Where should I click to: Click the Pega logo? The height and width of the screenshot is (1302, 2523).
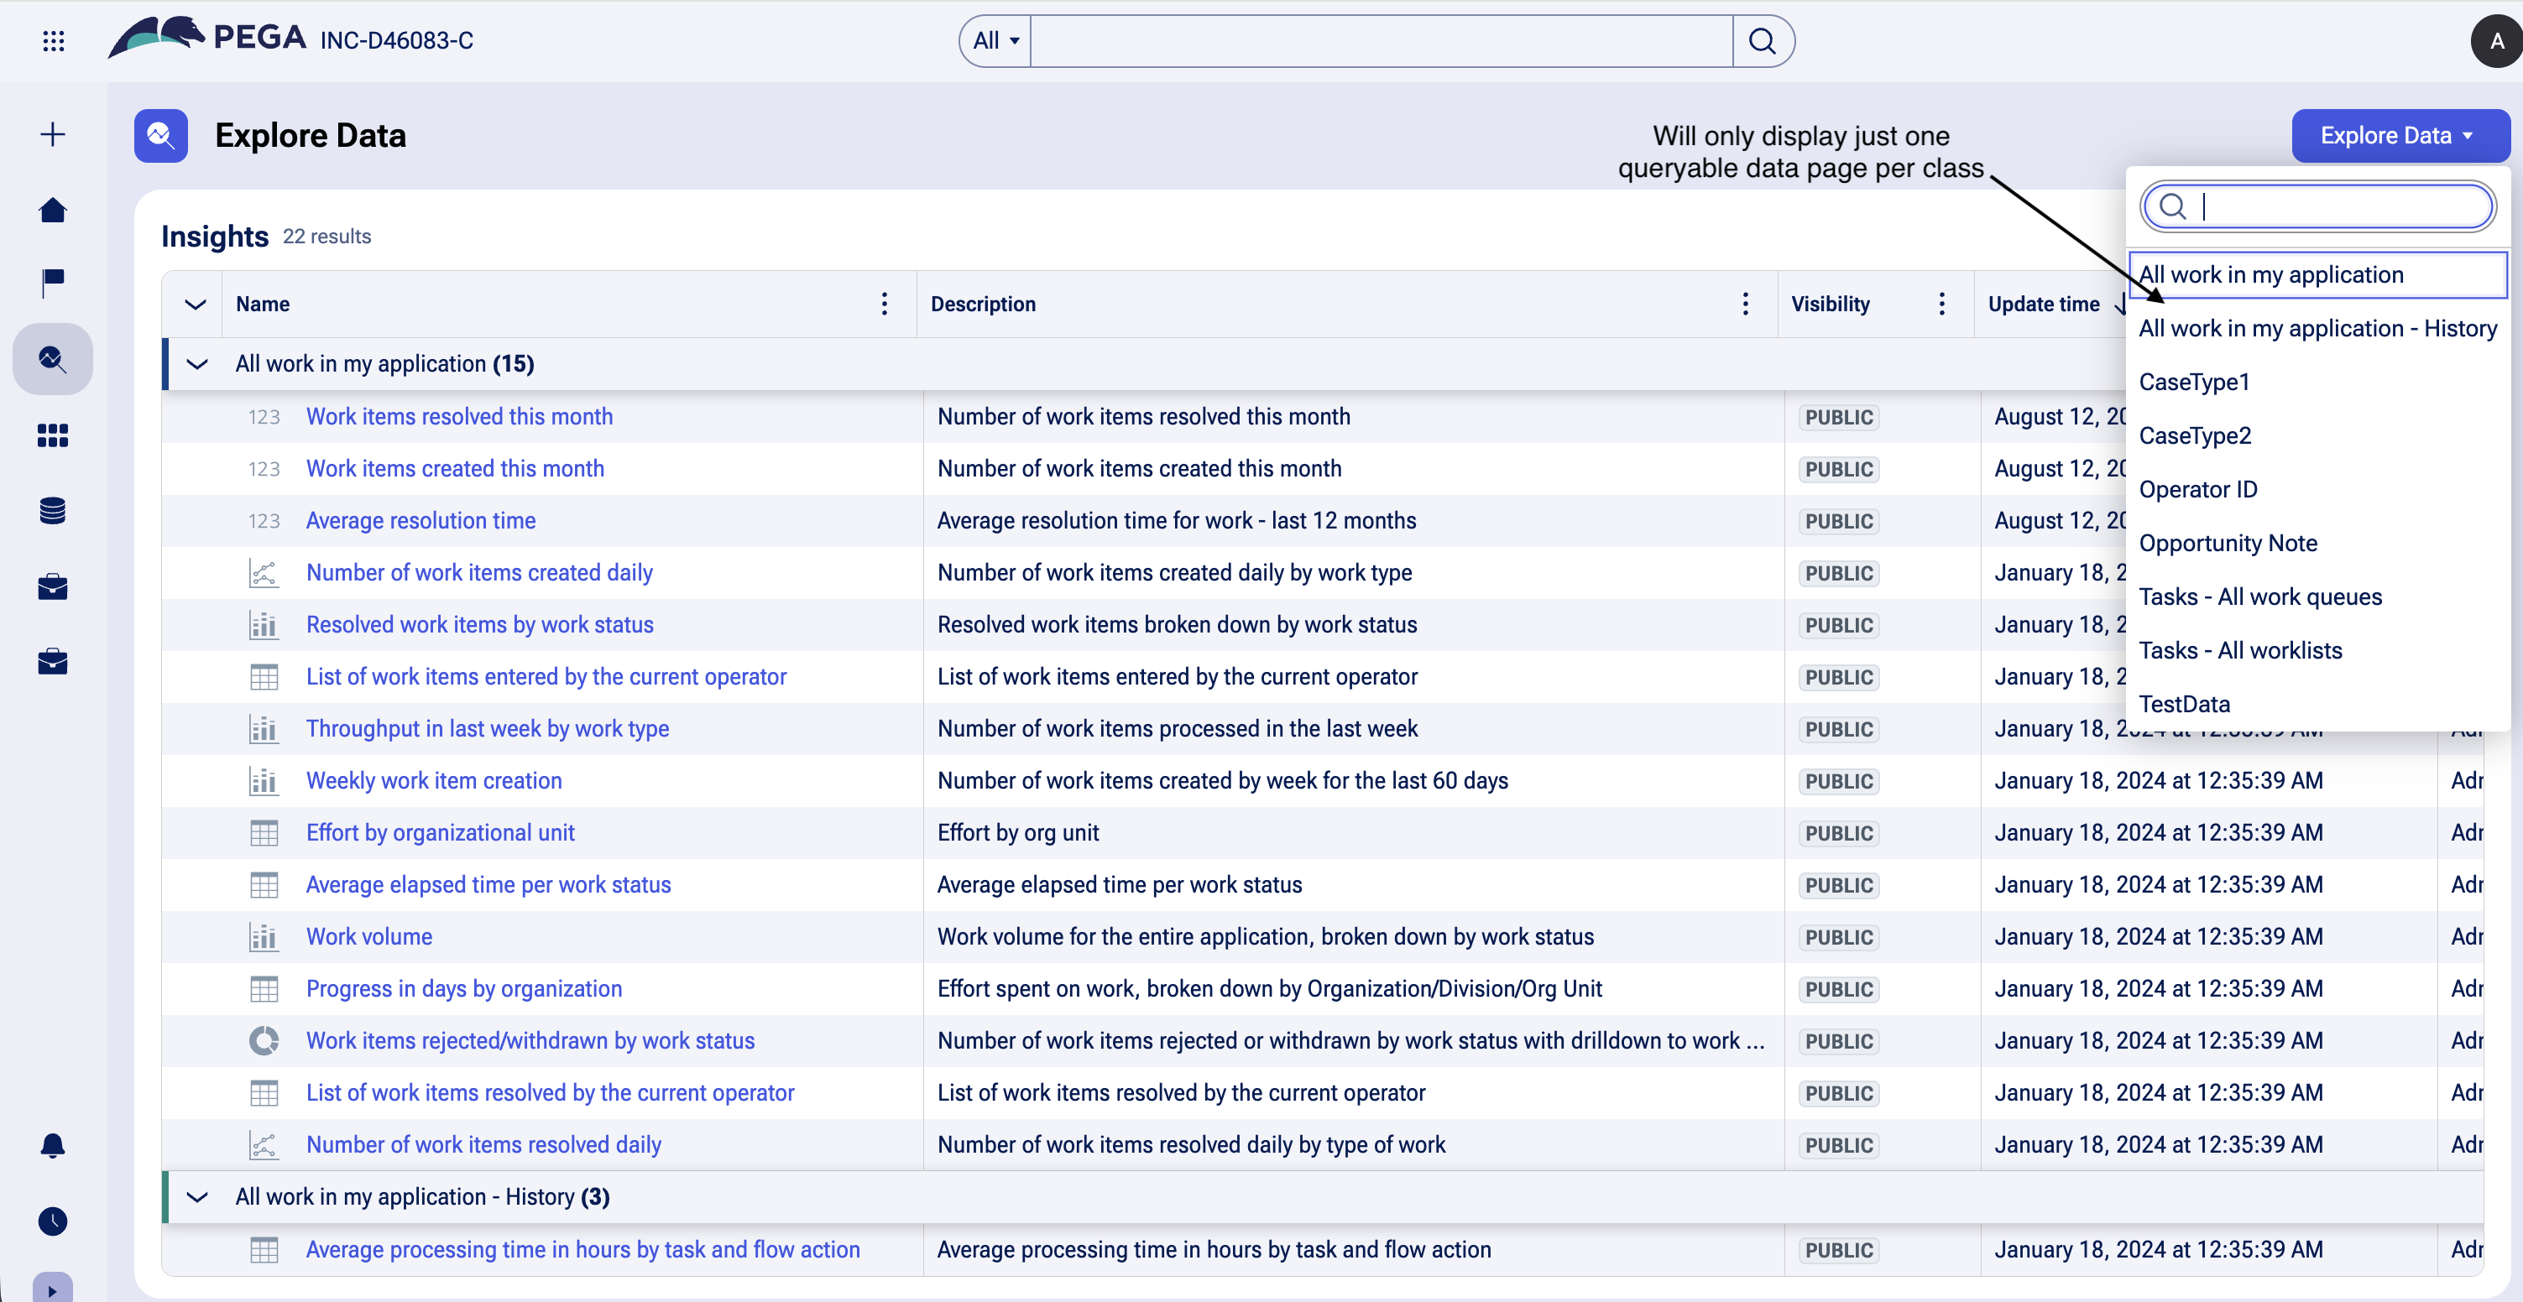(x=206, y=39)
